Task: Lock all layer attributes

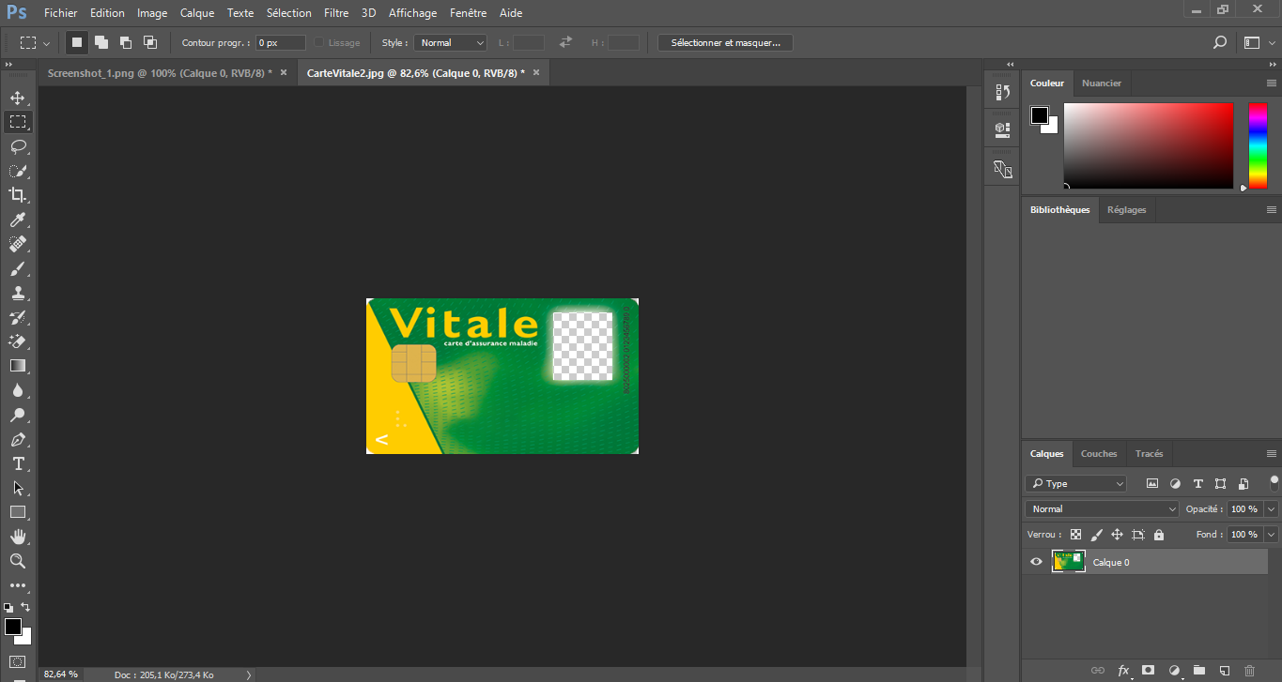Action: coord(1158,535)
